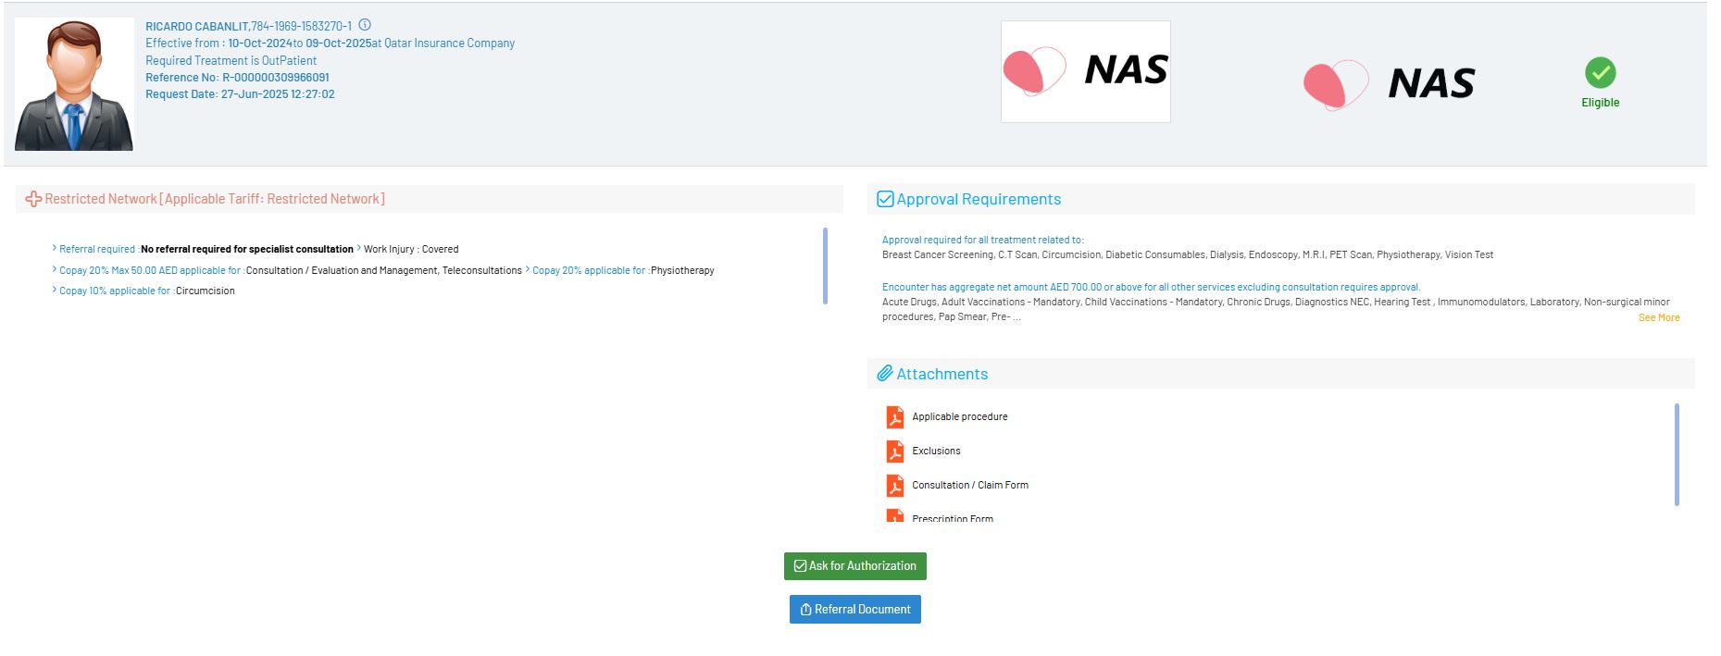This screenshot has height=656, width=1721.
Task: Click Required Treatment is OutPatient text
Action: tap(231, 61)
